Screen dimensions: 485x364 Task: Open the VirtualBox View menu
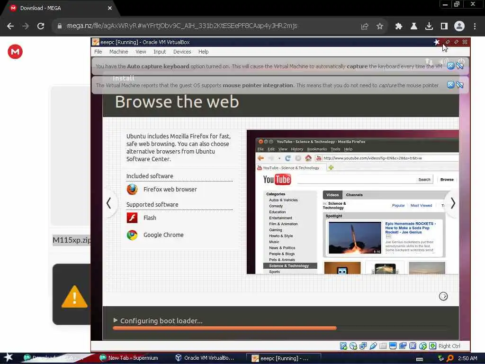click(x=141, y=52)
